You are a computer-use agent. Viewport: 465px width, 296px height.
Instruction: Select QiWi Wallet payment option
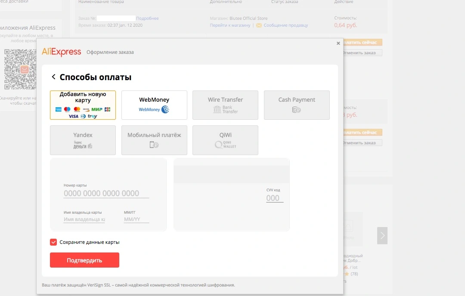[225, 140]
